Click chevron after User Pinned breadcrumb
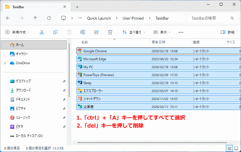The image size is (241, 152). [150, 18]
